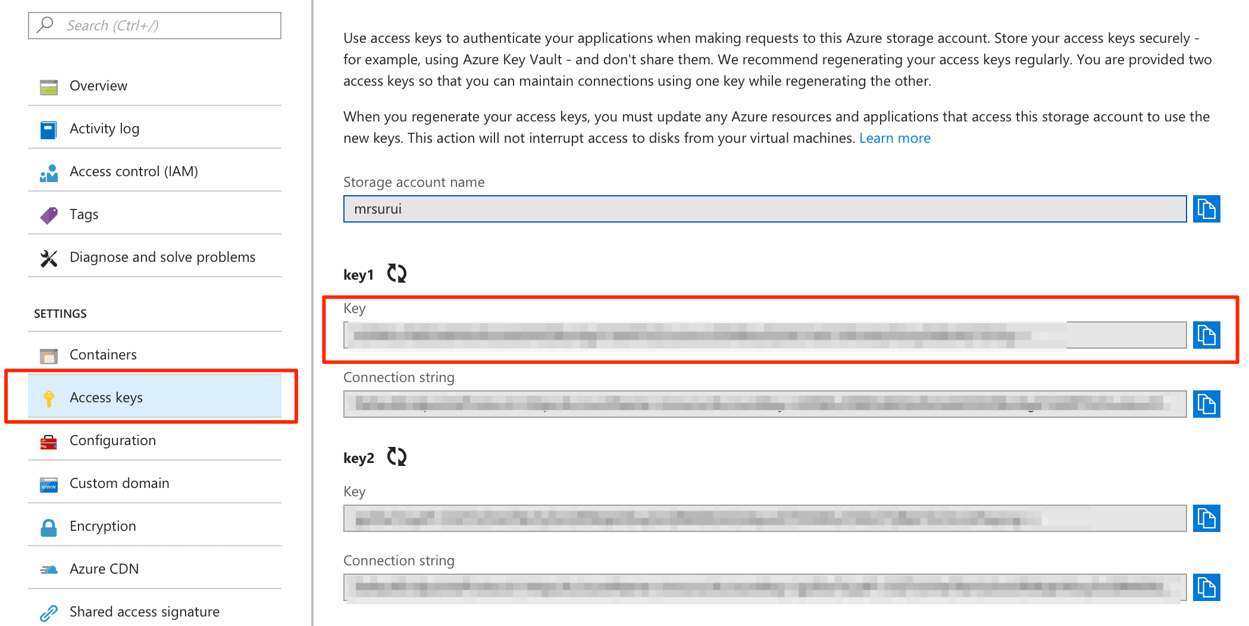This screenshot has height=626, width=1249.
Task: Regenerate key2 using the refresh icon
Action: coord(397,457)
